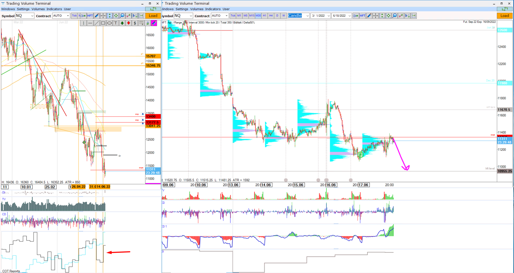The height and width of the screenshot is (273, 514).
Task: Select ellipse drawing tool in left window
Action: click(109, 23)
